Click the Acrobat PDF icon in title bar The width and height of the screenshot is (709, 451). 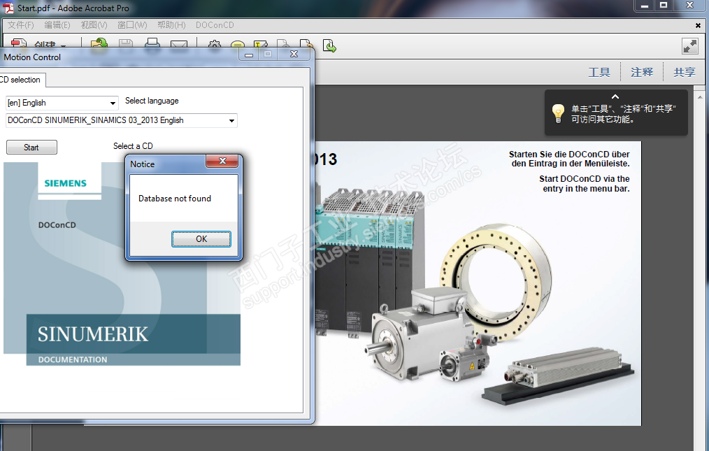click(8, 8)
